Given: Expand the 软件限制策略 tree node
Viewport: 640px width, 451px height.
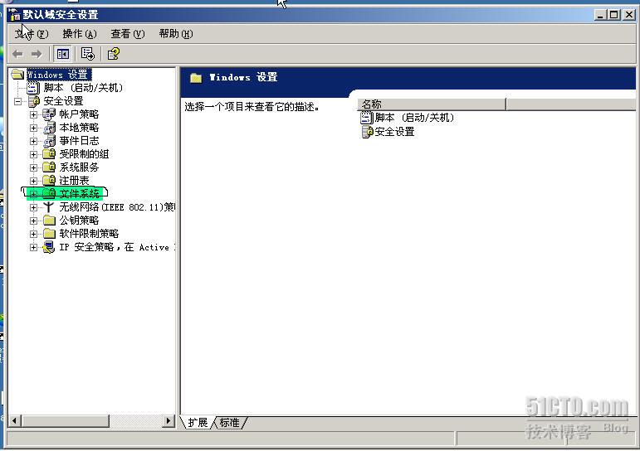Looking at the screenshot, I should tap(34, 234).
